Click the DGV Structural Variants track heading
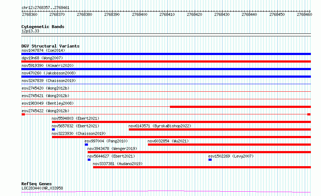This screenshot has height=196, width=321. 50,46
